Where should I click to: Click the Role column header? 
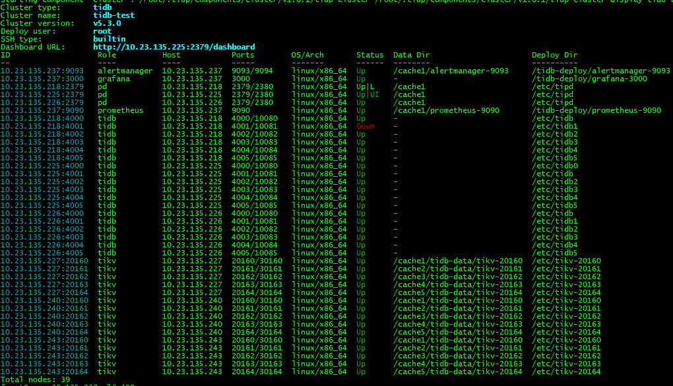pyautogui.click(x=107, y=55)
